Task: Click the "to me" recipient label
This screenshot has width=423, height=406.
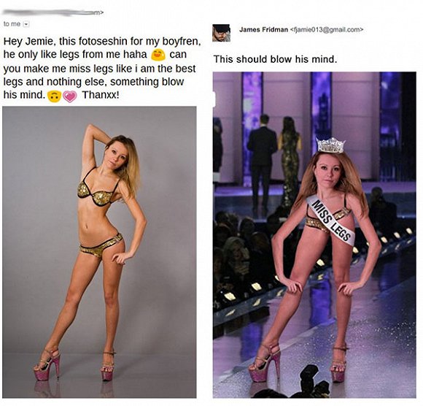Action: (12, 24)
